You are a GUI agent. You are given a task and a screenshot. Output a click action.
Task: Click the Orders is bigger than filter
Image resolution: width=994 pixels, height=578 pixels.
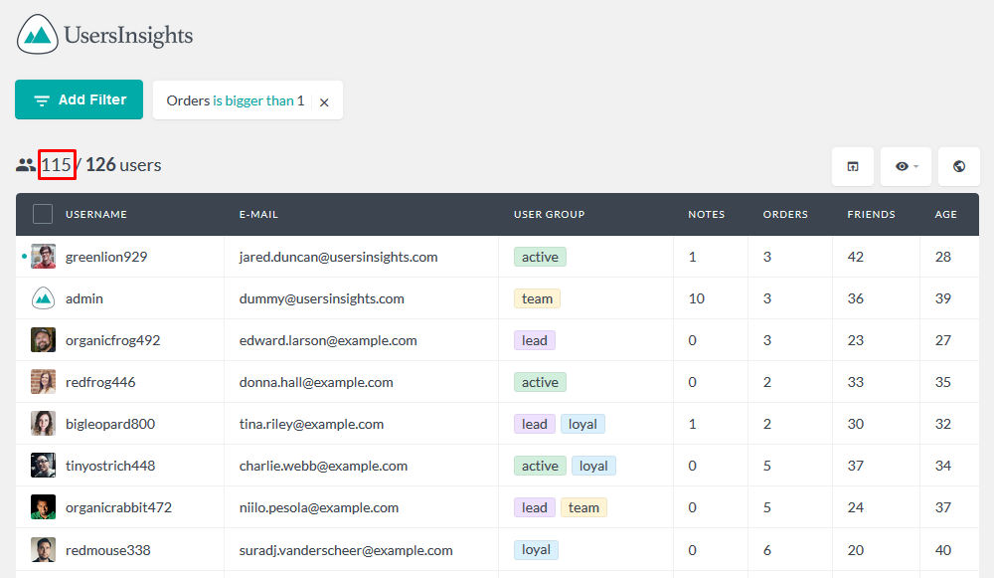(236, 100)
